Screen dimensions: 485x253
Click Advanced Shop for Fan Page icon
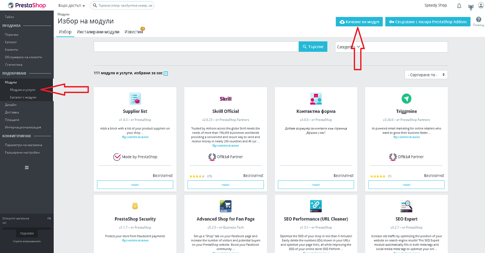[x=225, y=206]
